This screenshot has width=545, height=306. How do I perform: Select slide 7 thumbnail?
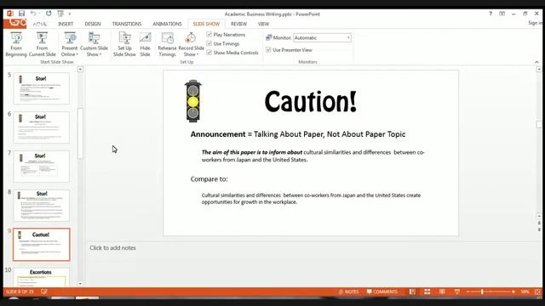(42, 167)
